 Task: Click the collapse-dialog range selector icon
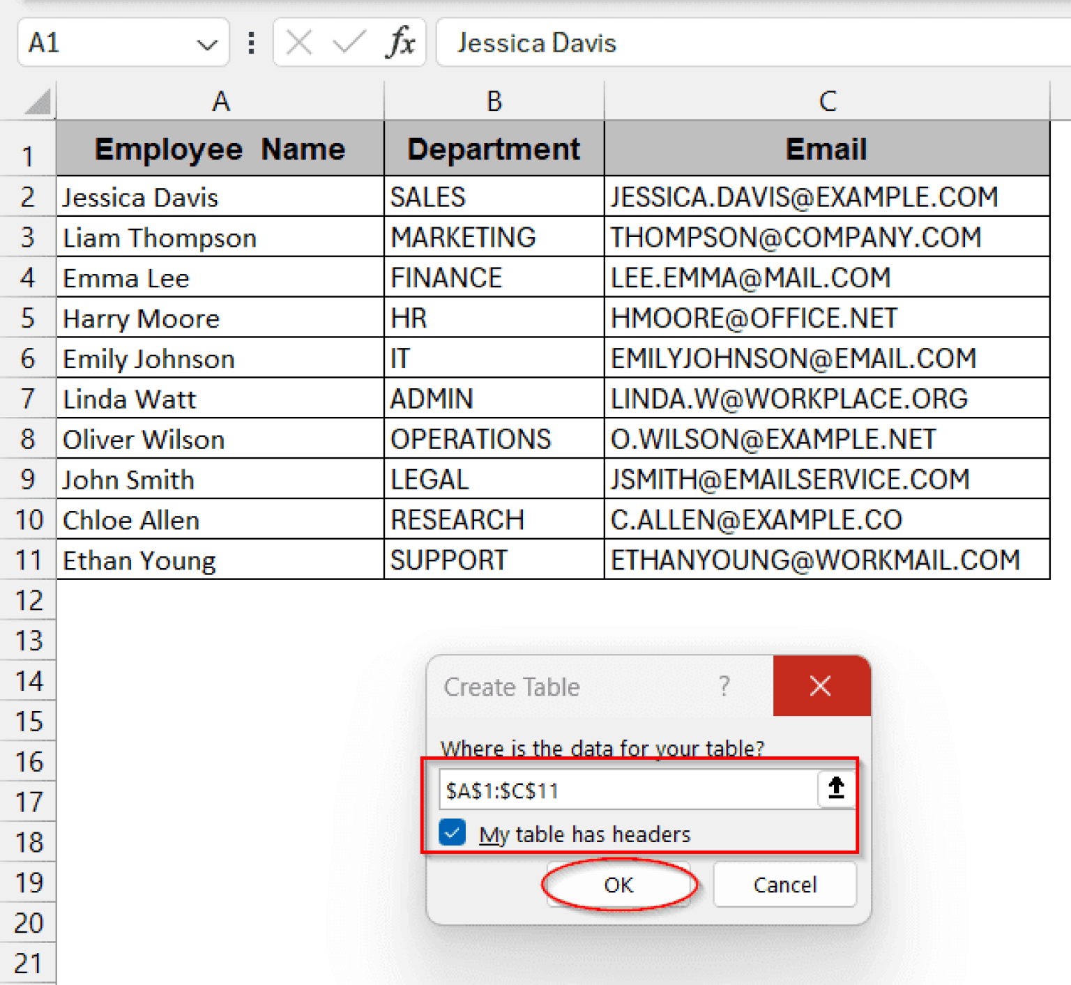[x=835, y=788]
